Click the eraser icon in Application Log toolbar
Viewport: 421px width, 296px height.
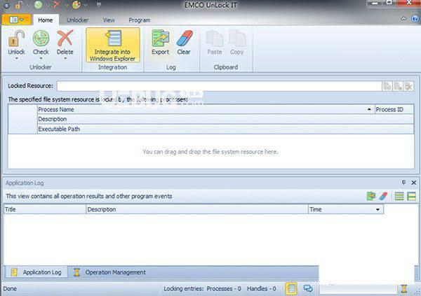pyautogui.click(x=383, y=196)
